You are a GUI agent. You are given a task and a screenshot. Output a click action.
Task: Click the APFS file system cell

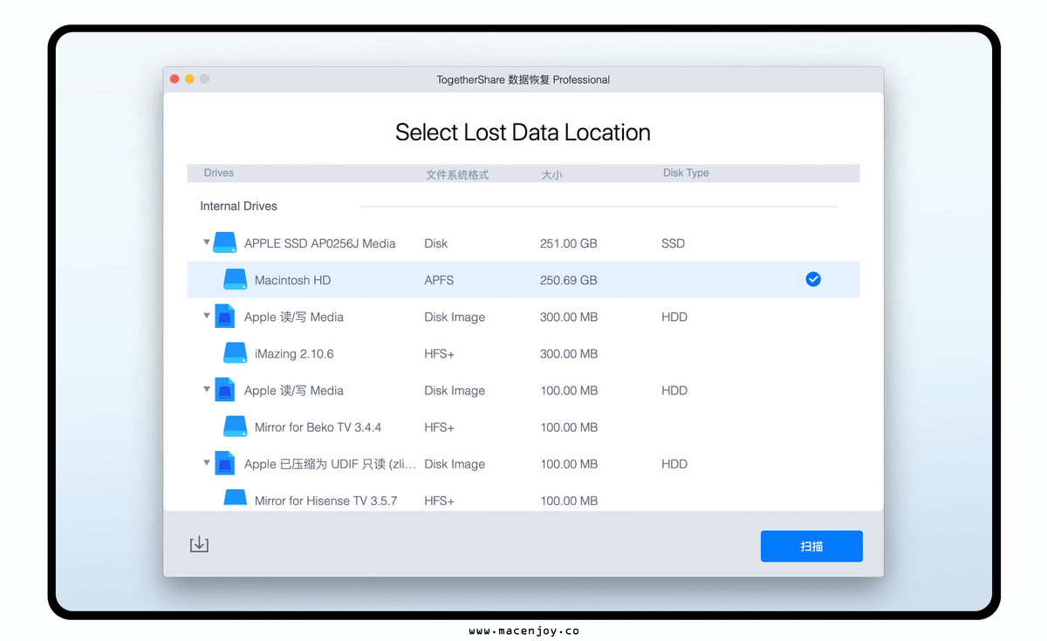point(439,280)
